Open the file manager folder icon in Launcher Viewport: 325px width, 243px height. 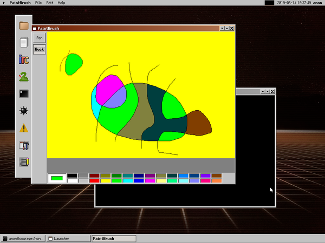pyautogui.click(x=24, y=25)
